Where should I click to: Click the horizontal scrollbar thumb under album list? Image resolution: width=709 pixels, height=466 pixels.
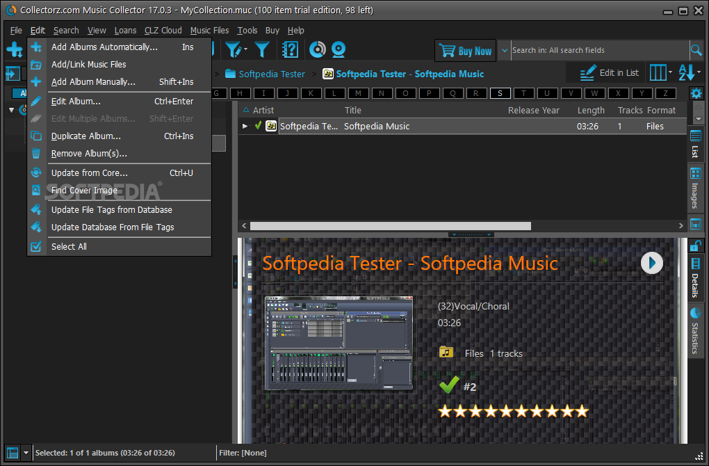[x=390, y=225]
